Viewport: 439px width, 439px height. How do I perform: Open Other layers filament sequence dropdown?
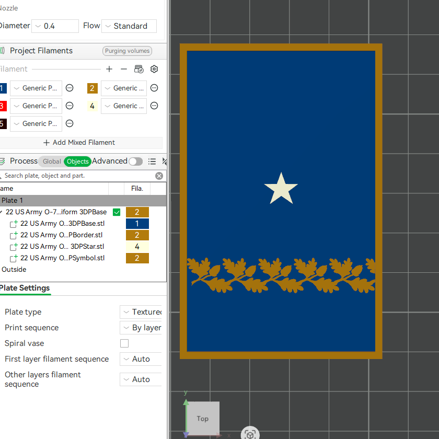(x=141, y=379)
